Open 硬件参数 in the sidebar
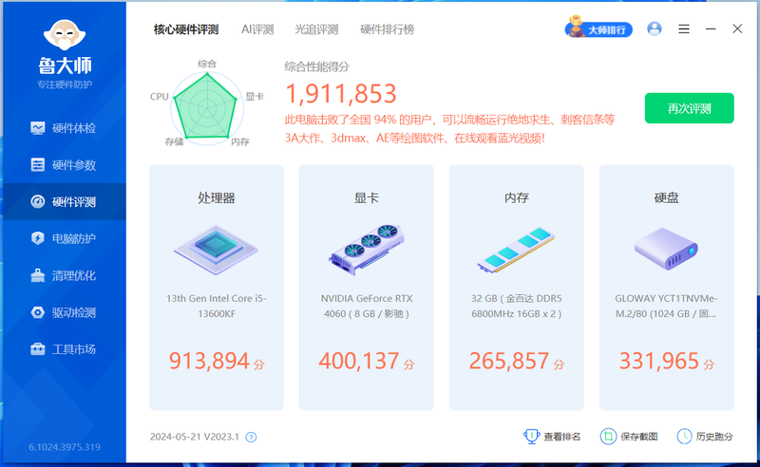 65,165
